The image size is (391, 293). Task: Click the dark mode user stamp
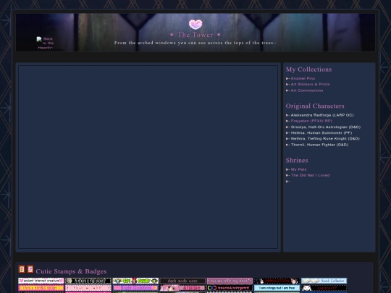click(182, 281)
